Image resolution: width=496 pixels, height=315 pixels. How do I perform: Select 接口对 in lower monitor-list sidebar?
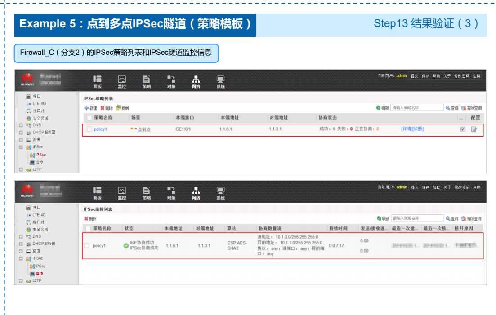35,222
